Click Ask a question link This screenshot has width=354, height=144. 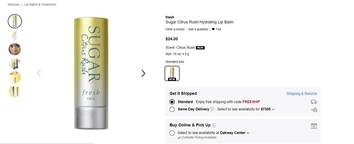198,29
